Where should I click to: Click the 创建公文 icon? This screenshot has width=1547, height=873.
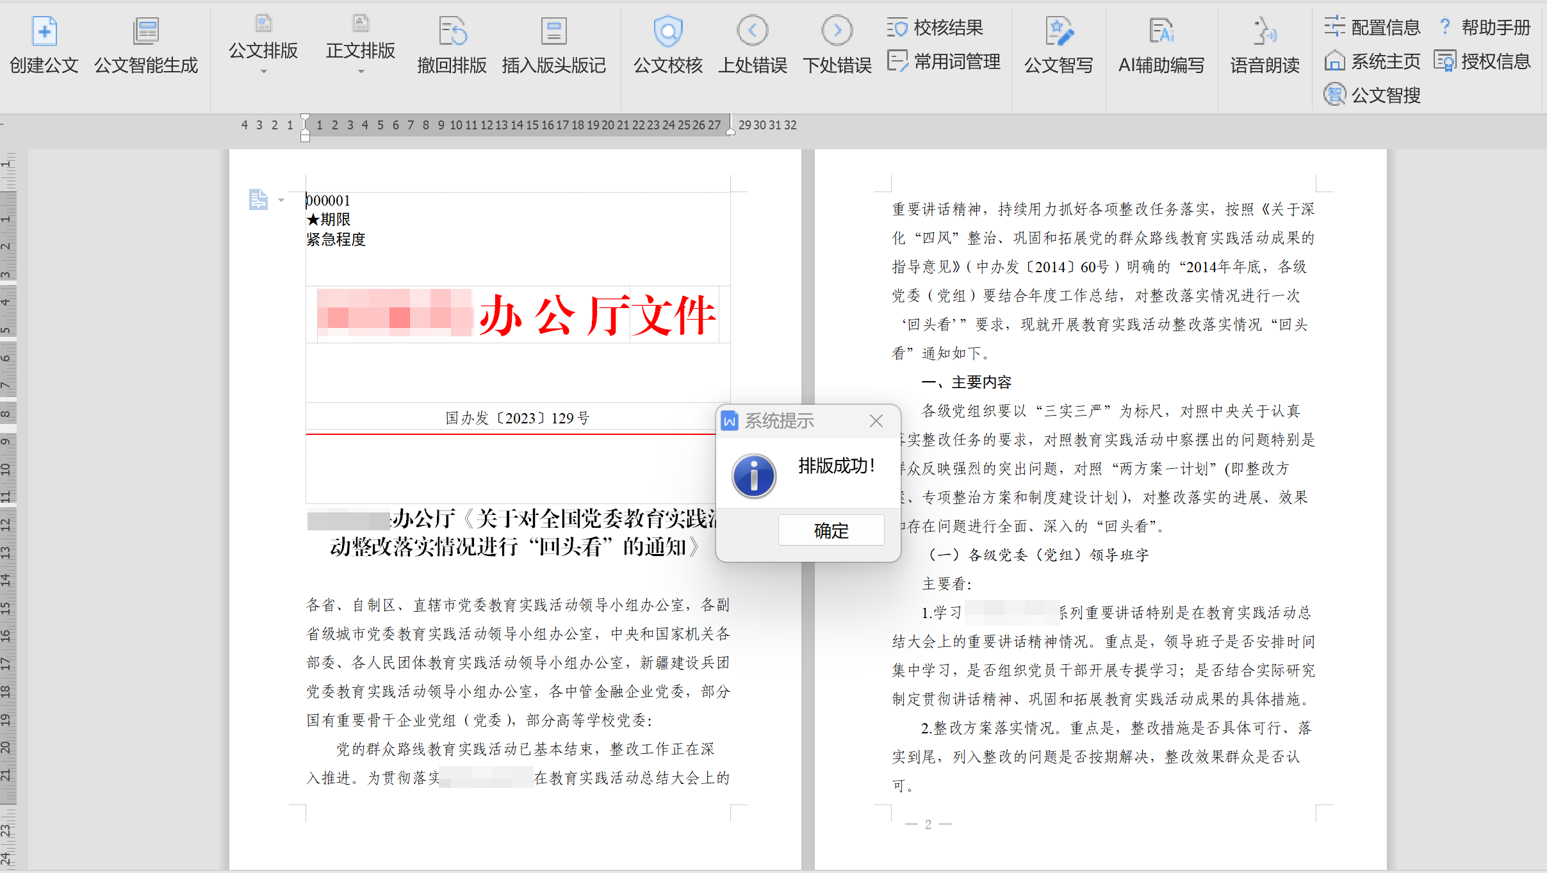44,32
